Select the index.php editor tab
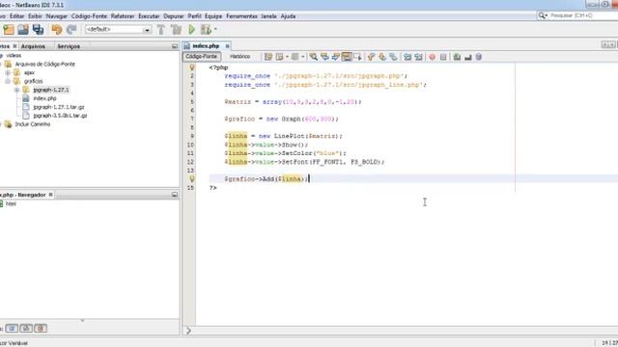 pos(206,46)
